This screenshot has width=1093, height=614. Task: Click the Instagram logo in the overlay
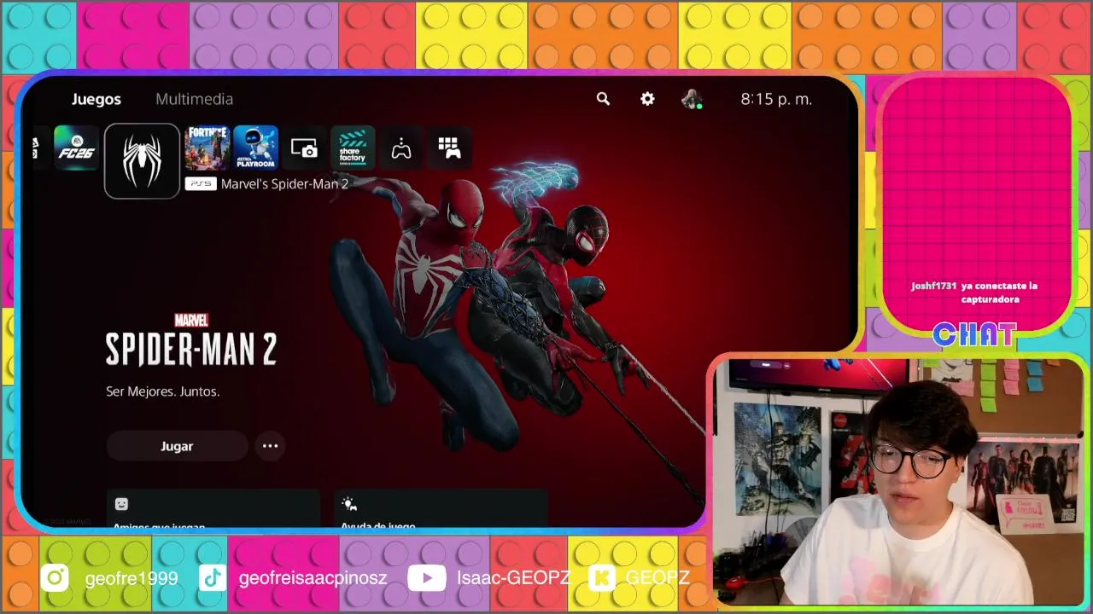click(55, 578)
